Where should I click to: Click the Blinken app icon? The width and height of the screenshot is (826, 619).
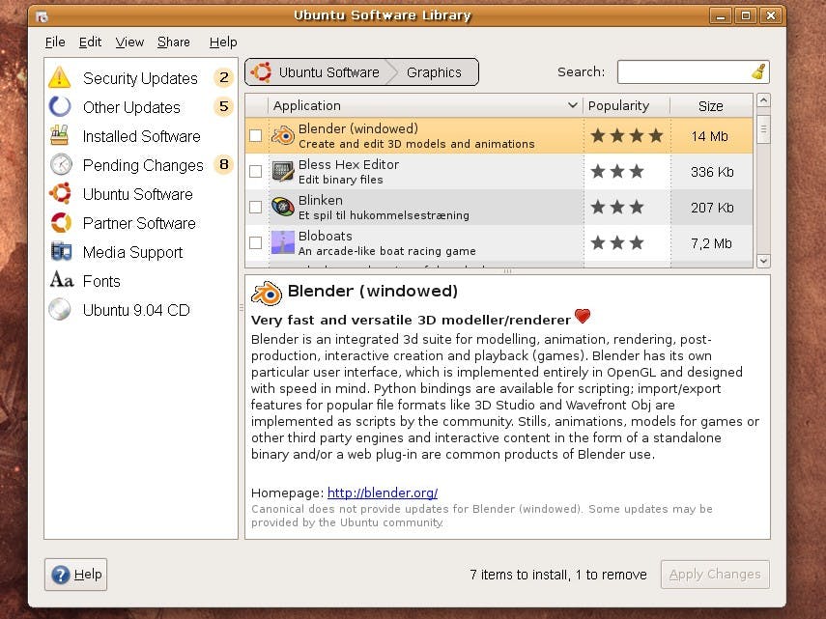(x=282, y=207)
